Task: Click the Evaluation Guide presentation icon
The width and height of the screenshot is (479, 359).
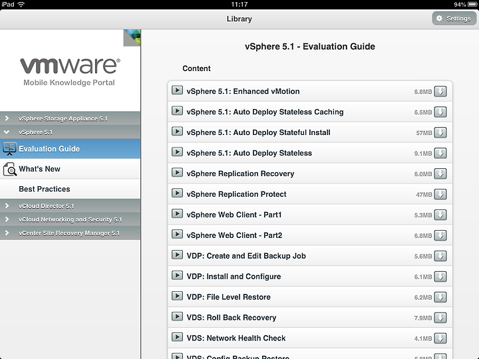Action: (x=9, y=149)
